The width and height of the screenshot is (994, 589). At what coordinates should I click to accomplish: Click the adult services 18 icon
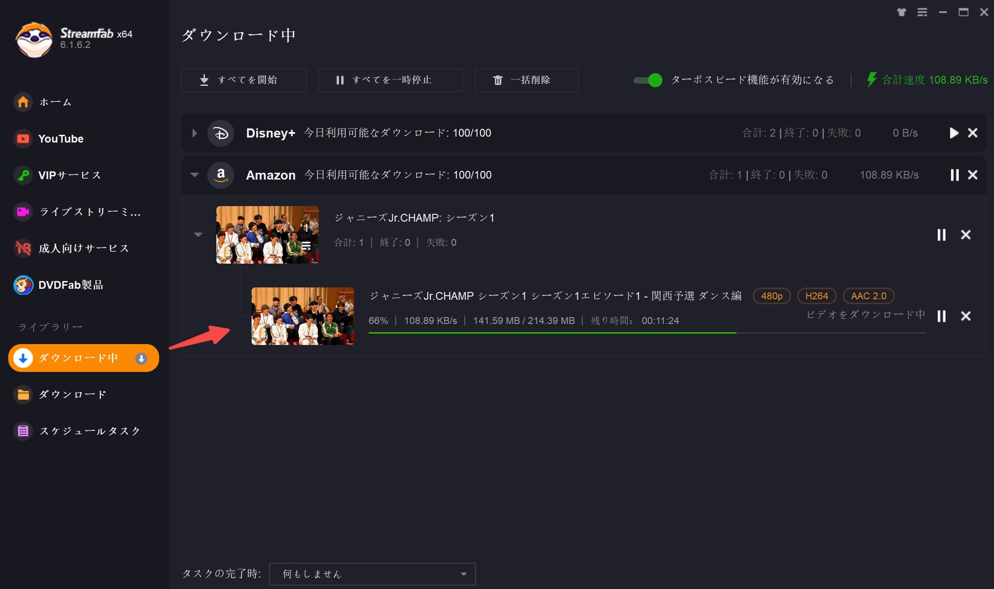[23, 248]
